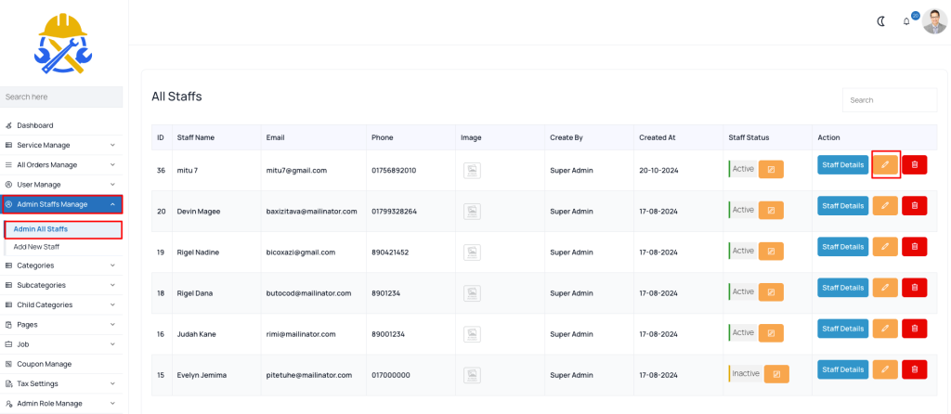The height and width of the screenshot is (414, 951).
Task: Toggle dark mode moon icon
Action: [881, 21]
